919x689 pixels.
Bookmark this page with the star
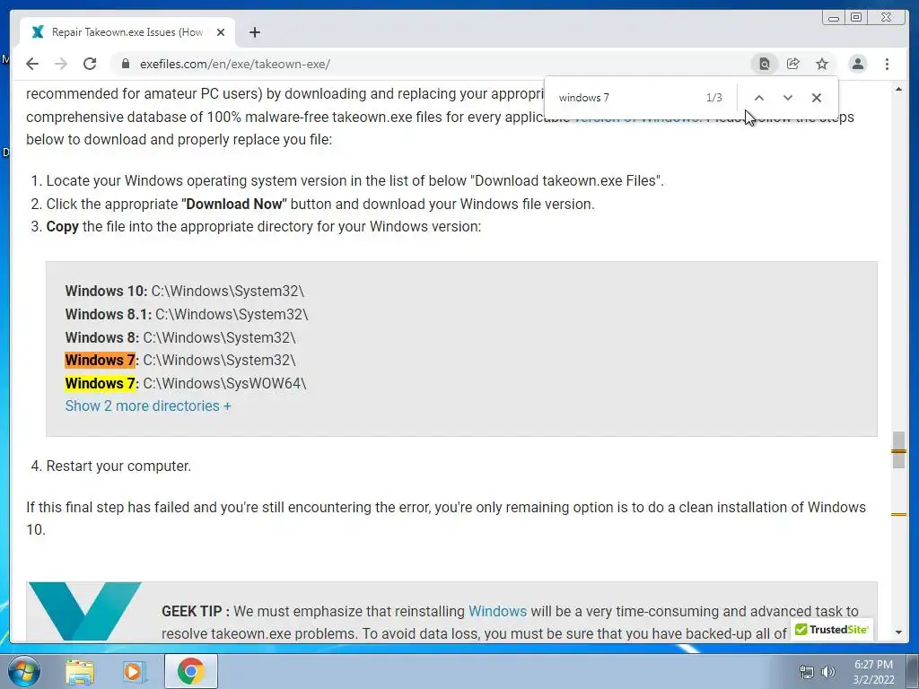(x=822, y=64)
